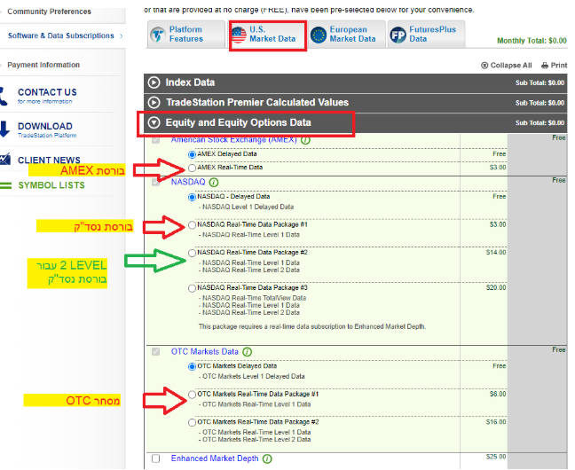The height and width of the screenshot is (470, 575).
Task: Open the European Market Data tab
Action: coord(347,34)
